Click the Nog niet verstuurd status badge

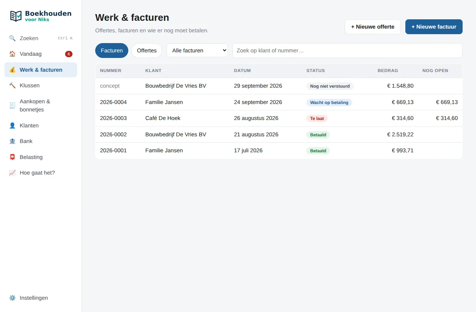pyautogui.click(x=330, y=86)
